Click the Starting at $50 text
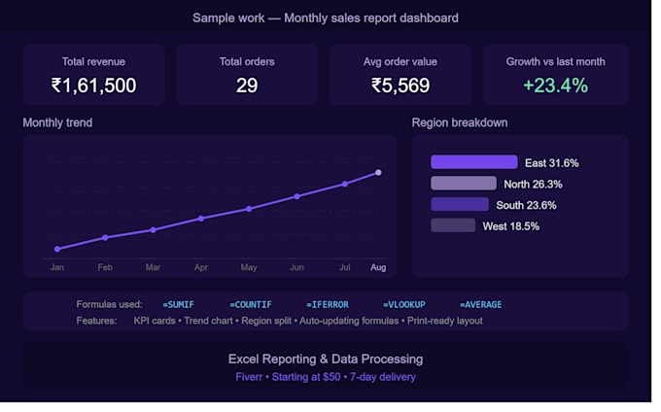The image size is (661, 412). point(306,377)
